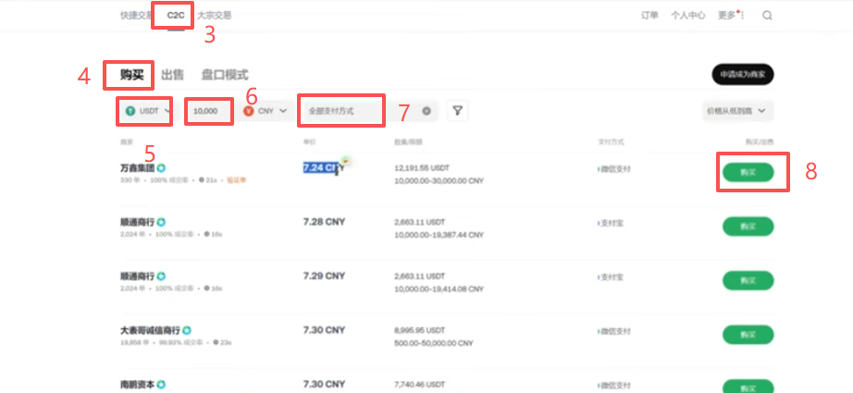
Task: Open merchant 大表哥诚信商行
Action: (x=150, y=330)
